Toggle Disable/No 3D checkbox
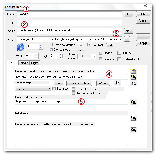 point(119,59)
